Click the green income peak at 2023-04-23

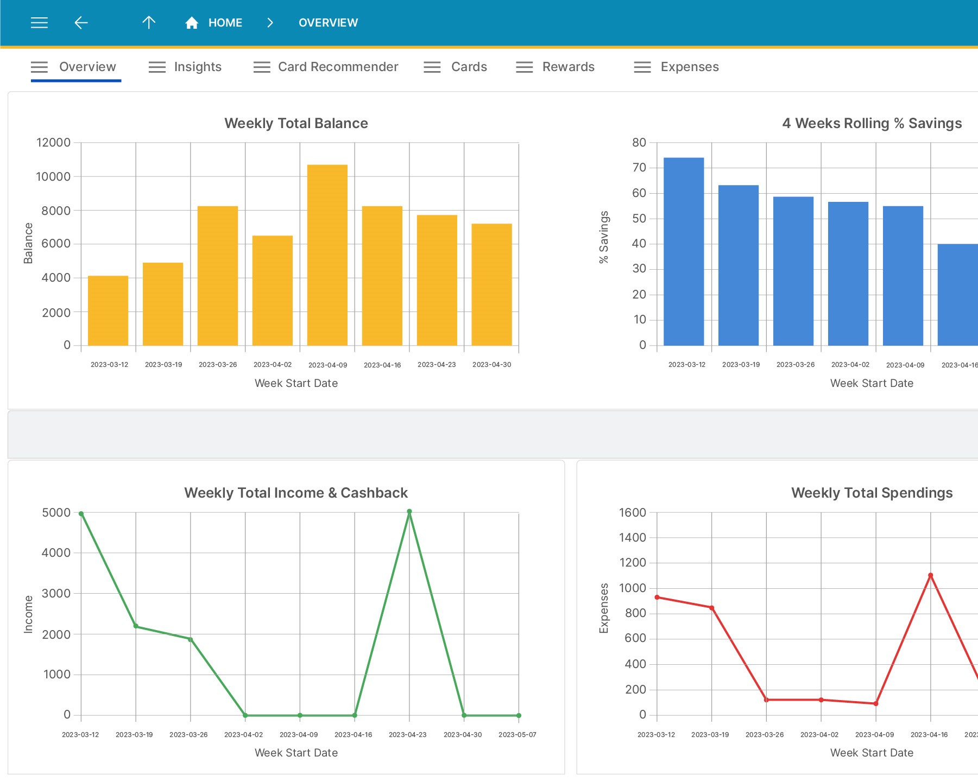tap(409, 512)
